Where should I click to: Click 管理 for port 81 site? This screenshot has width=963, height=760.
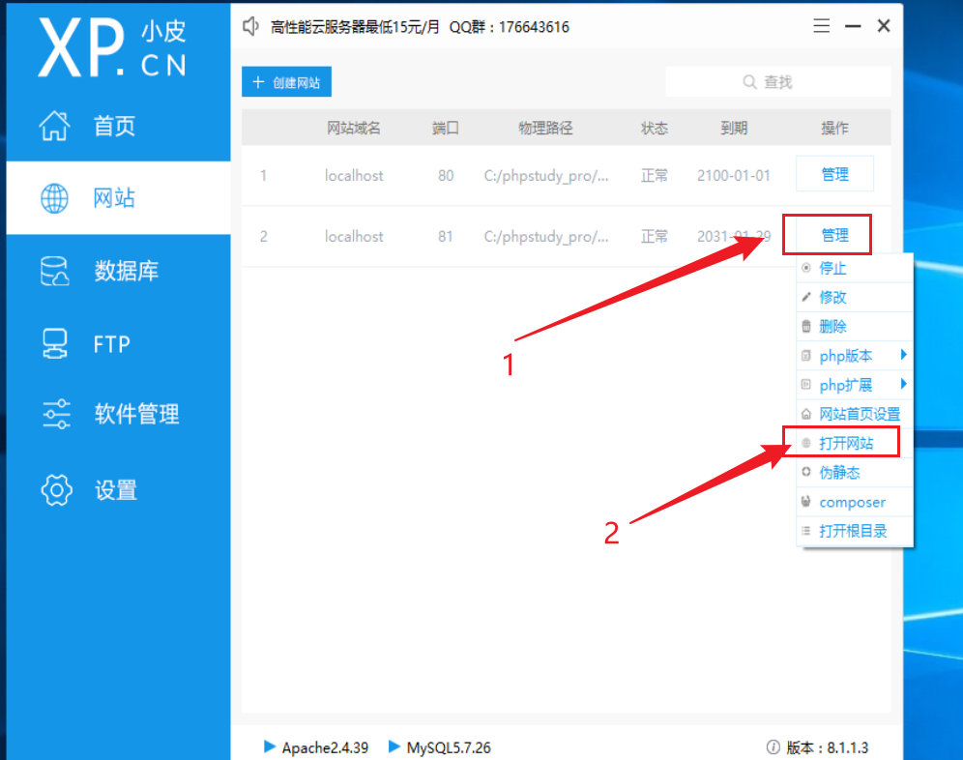(834, 235)
